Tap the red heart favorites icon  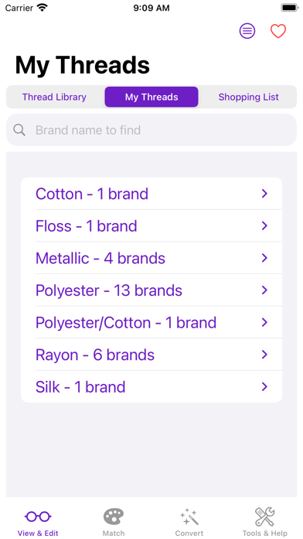(x=278, y=31)
